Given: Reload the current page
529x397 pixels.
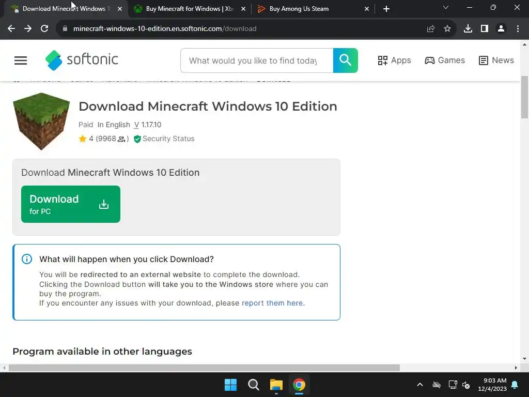Looking at the screenshot, I should coord(44,29).
